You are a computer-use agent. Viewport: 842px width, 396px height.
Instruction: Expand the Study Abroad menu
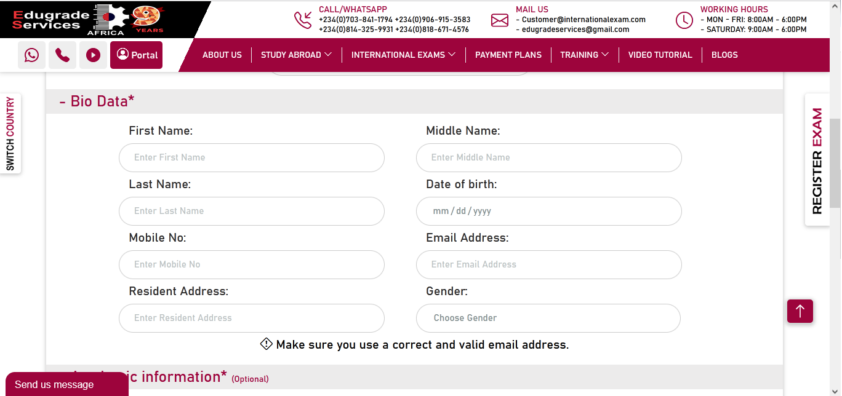pos(296,55)
